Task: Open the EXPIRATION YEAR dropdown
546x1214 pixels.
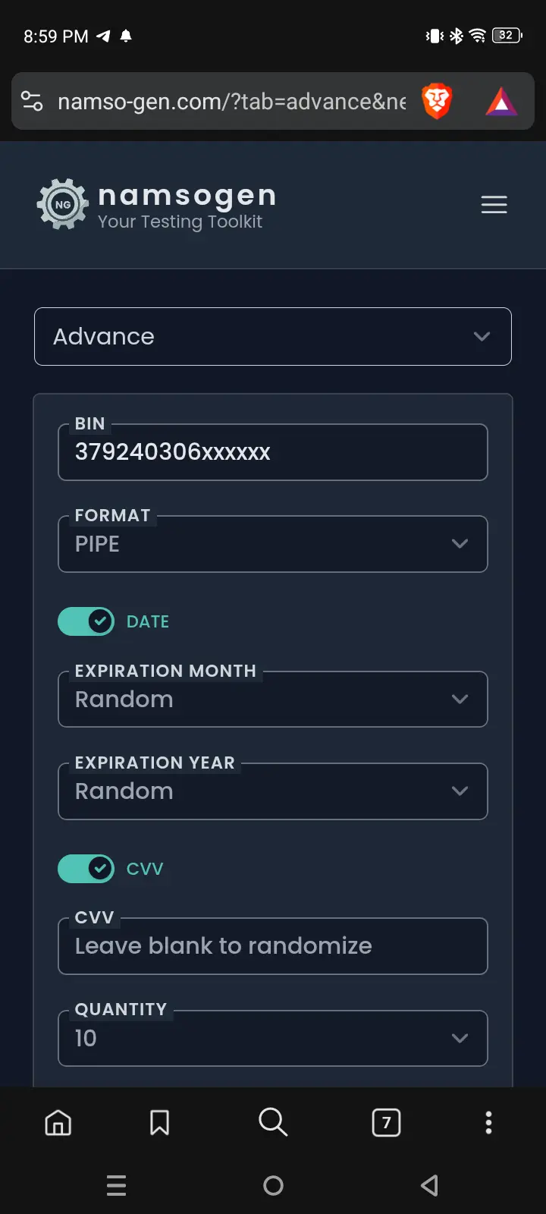Action: point(273,791)
